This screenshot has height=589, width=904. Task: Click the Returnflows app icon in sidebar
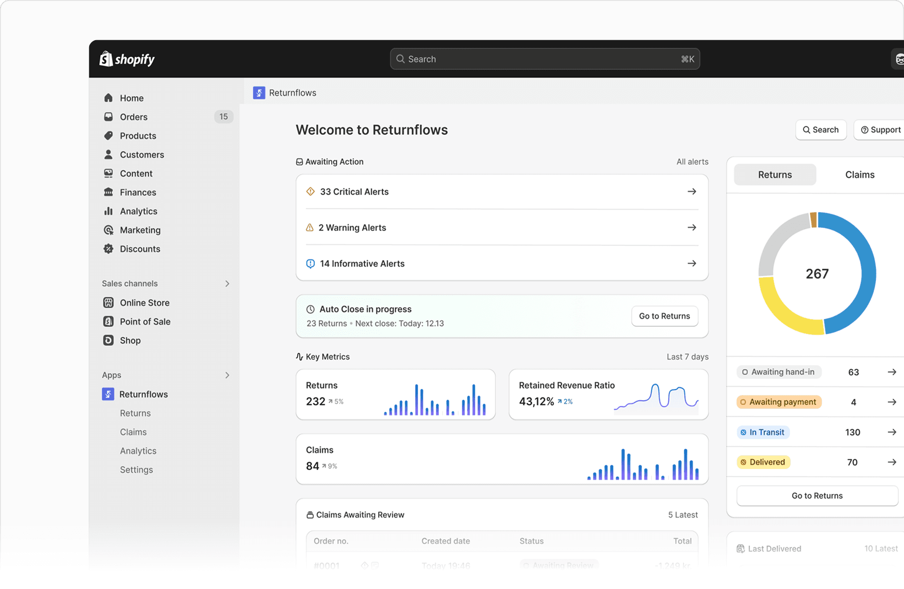[x=108, y=394]
